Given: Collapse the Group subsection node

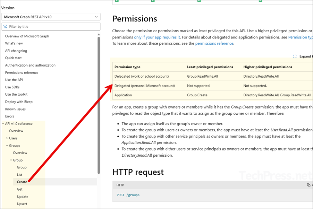Looking at the screenshot, I should coord(11,160).
